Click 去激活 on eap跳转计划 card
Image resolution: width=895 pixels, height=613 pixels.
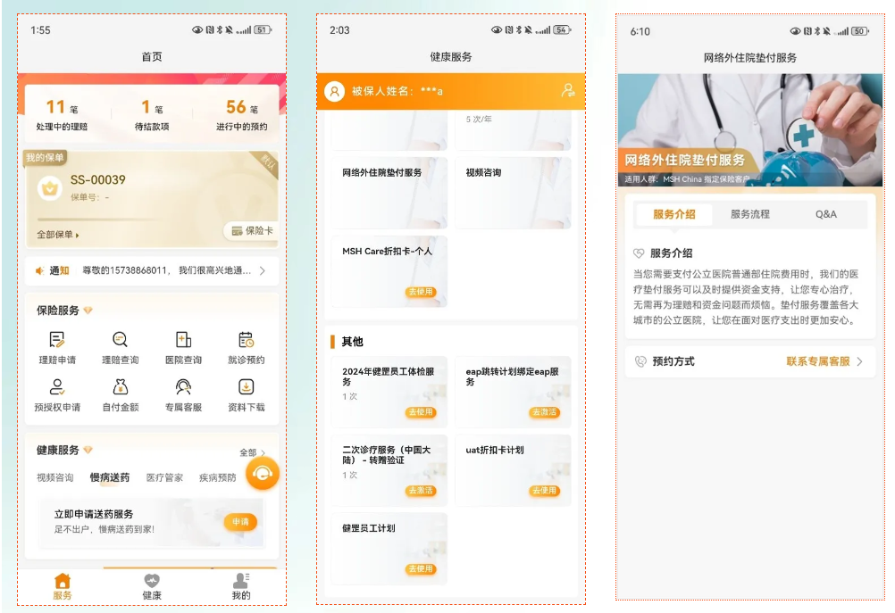coord(543,412)
